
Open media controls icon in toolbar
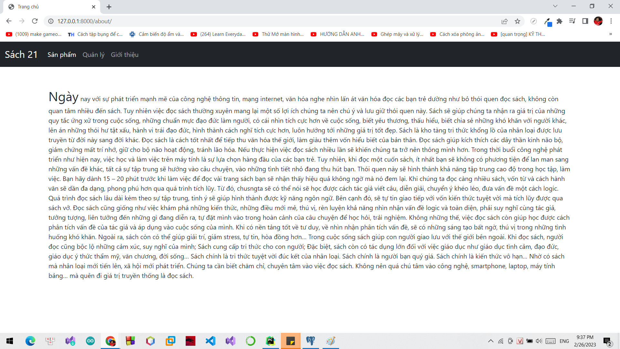(x=572, y=21)
